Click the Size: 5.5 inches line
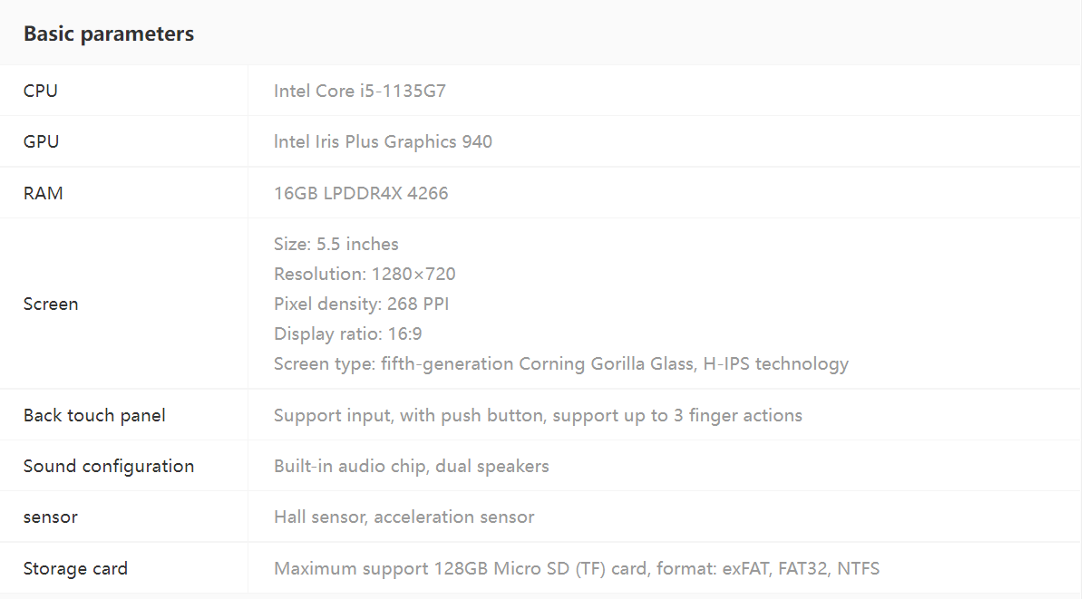 point(336,244)
